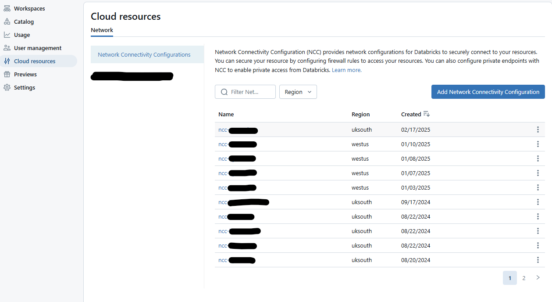Open Settings with the gear icon
This screenshot has width=552, height=302.
point(7,87)
